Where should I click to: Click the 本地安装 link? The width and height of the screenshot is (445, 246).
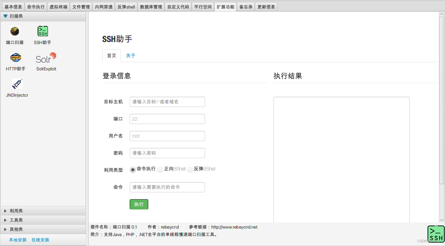18,240
